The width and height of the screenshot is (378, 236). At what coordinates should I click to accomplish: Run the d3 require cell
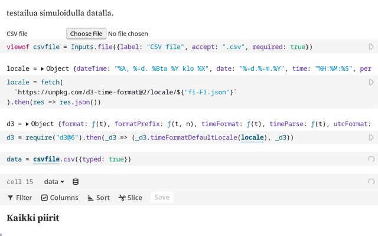click(x=372, y=137)
